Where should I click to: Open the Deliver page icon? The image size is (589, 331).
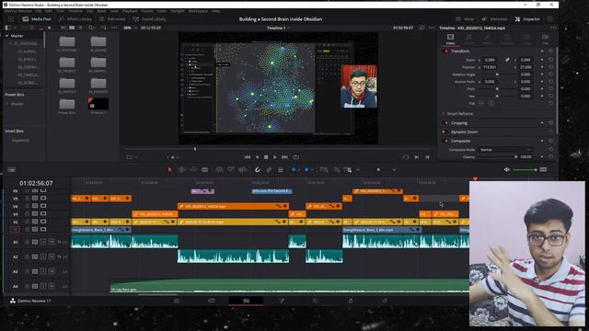[385, 301]
